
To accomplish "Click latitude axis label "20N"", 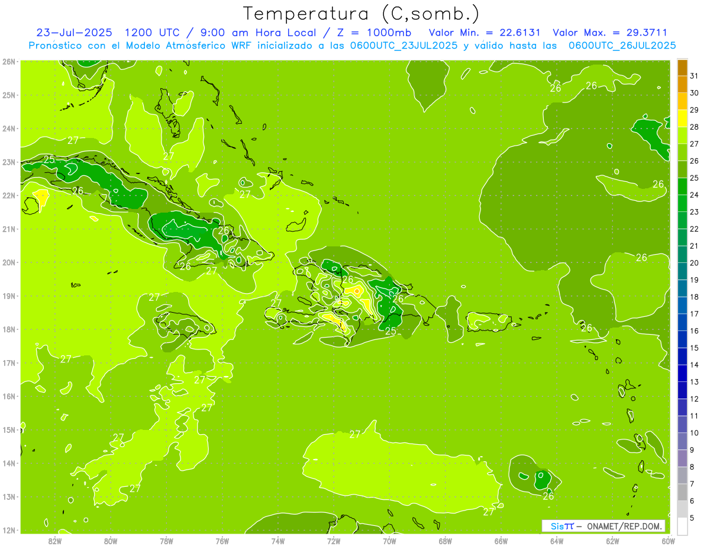I will tap(9, 262).
